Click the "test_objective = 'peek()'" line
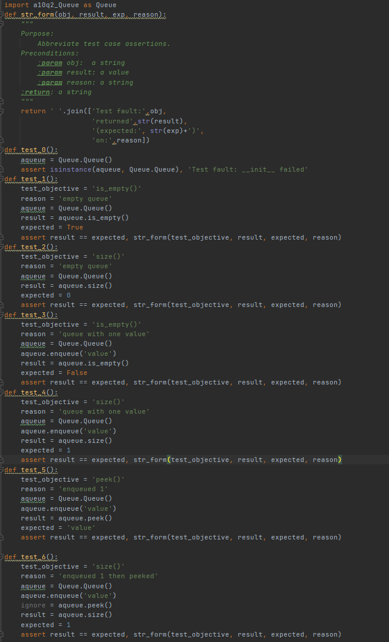The image size is (389, 642). pos(73,479)
